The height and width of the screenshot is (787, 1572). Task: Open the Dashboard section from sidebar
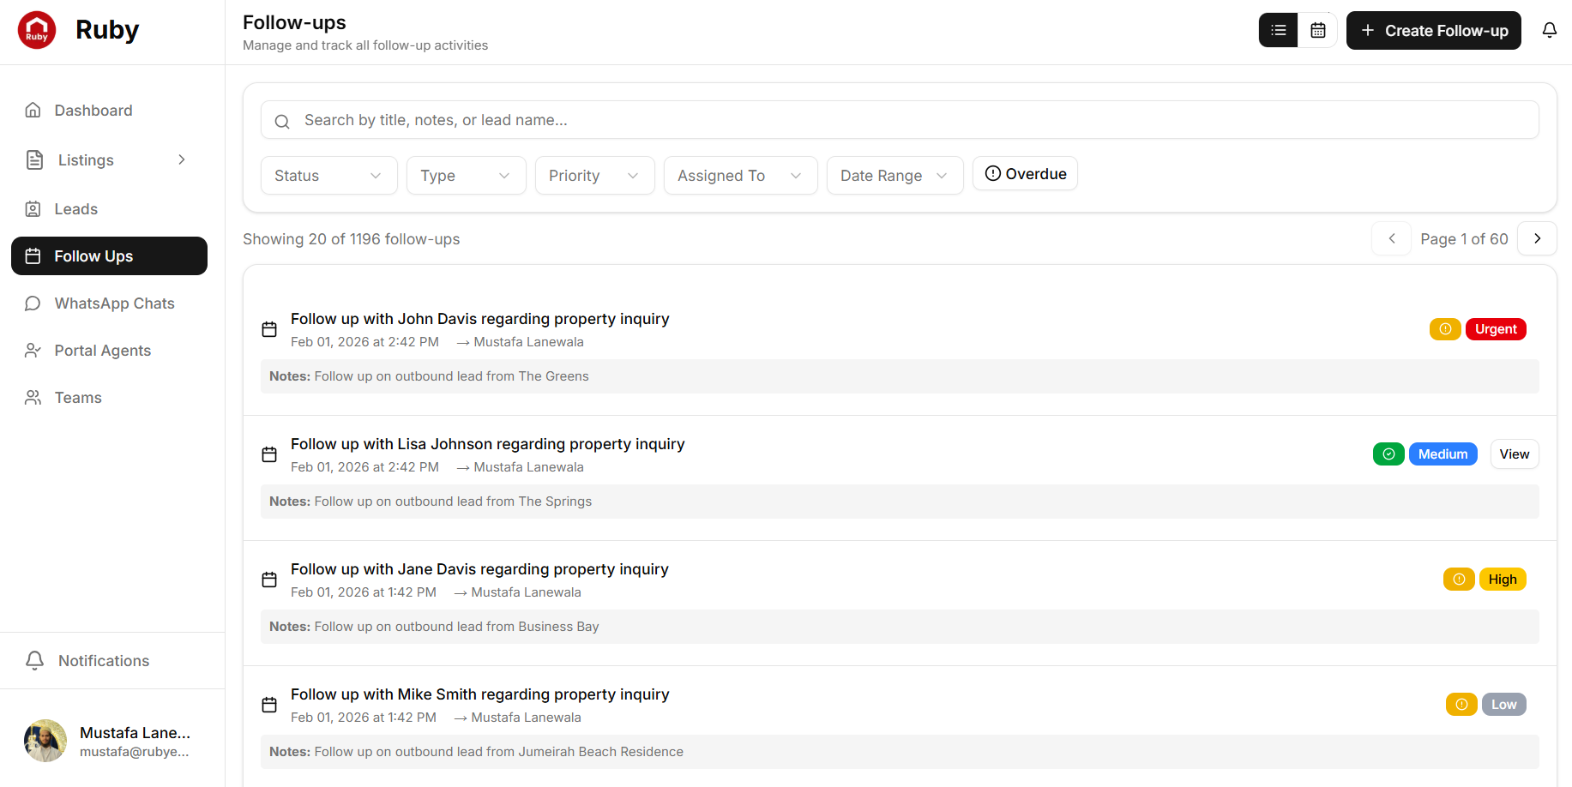coord(93,110)
